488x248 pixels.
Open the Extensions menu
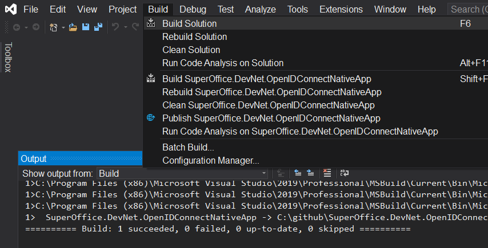point(341,9)
